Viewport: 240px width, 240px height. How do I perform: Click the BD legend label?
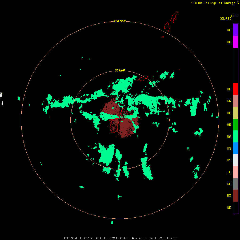pos(229,113)
